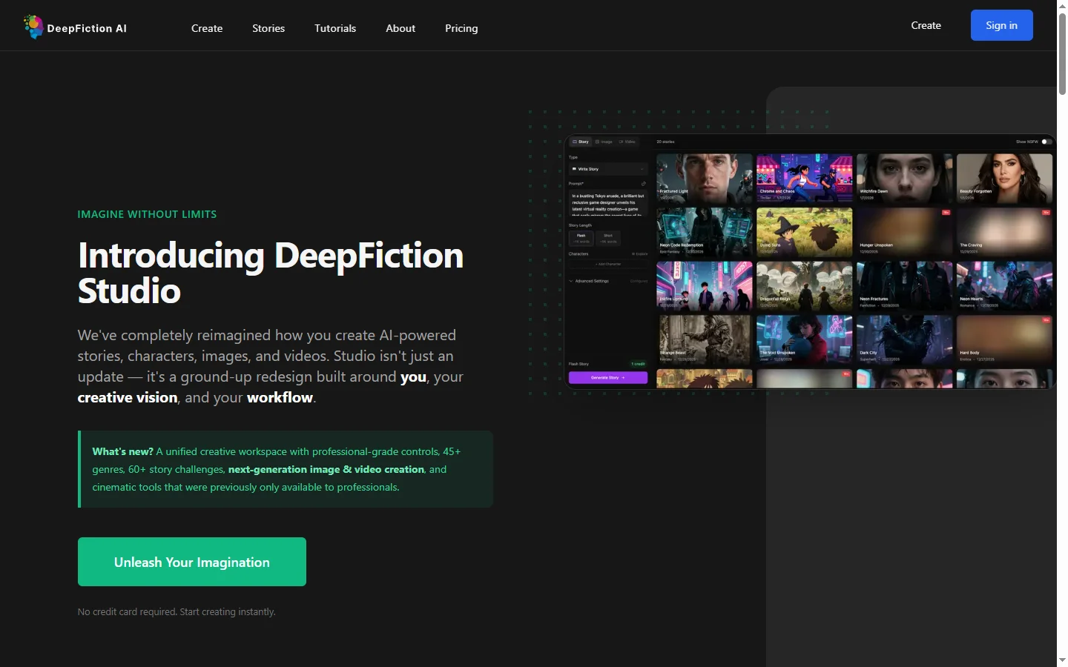
Task: Choose the Flash story length option
Action: tap(581, 238)
